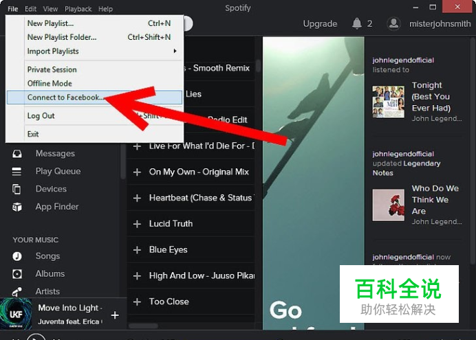Screen dimensions: 476x340
Task: Click the left sidebar vertical scrollbar
Action: pyautogui.click(x=123, y=161)
